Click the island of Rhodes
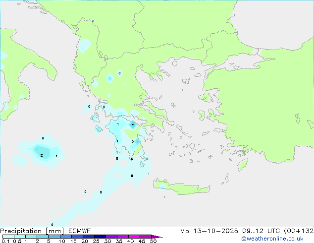314x243 pixels. [x=242, y=165]
